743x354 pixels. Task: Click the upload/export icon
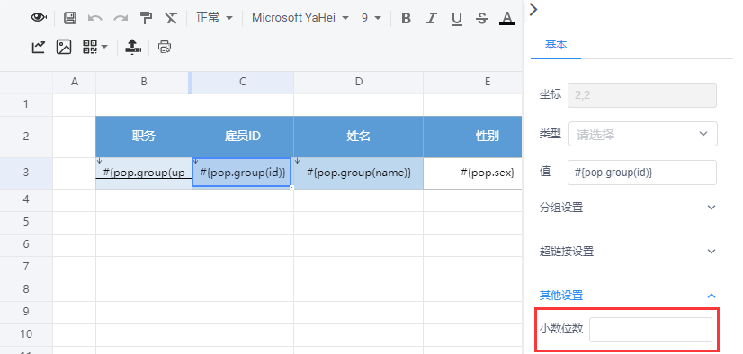(x=133, y=47)
